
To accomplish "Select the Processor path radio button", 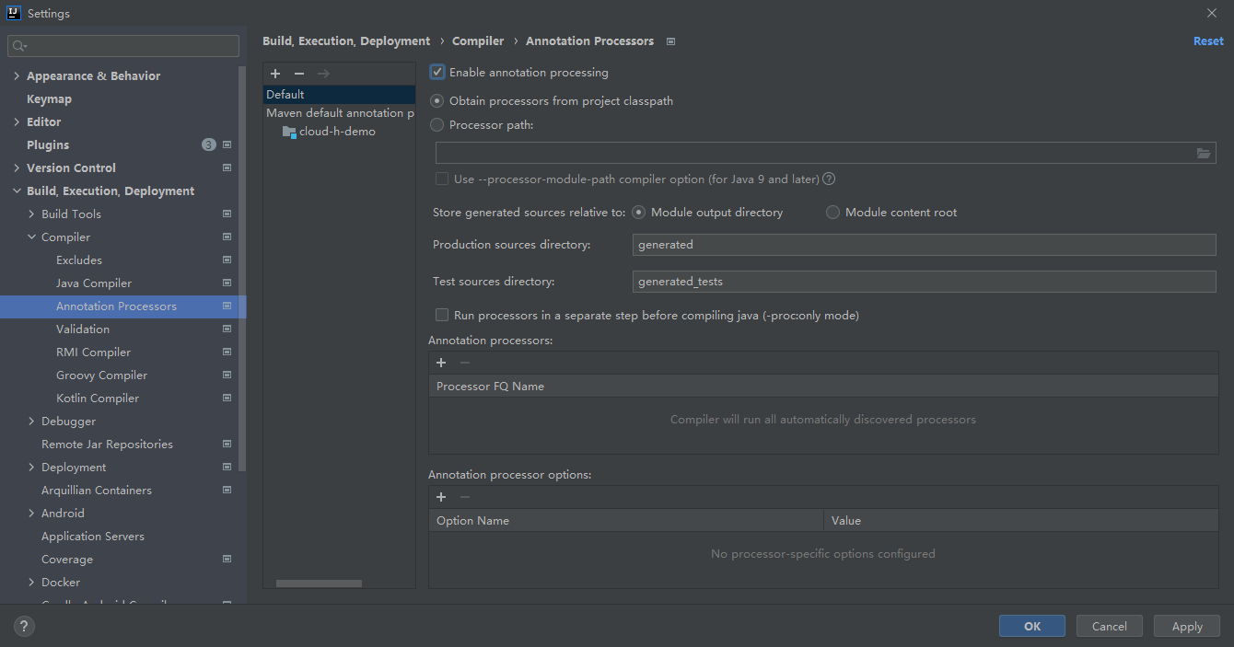I will pyautogui.click(x=437, y=125).
